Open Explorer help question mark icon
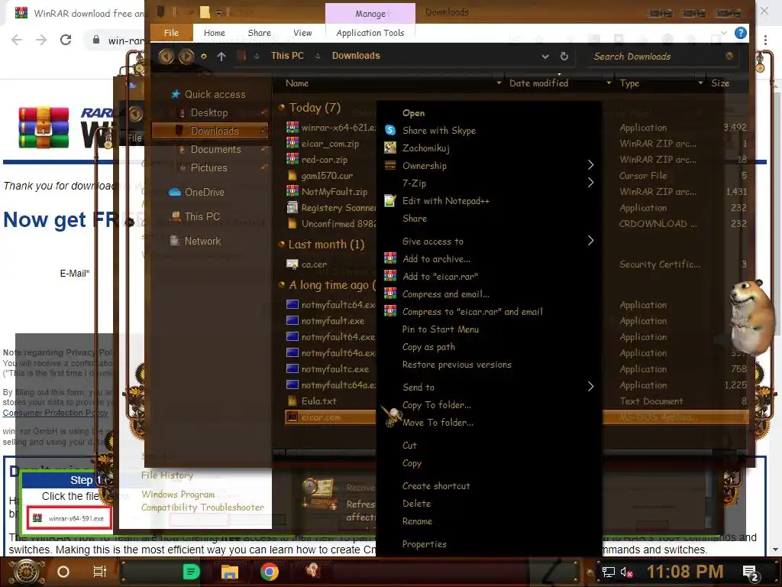The height and width of the screenshot is (587, 782). (741, 33)
